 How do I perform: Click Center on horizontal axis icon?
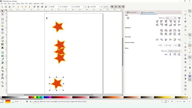tap(166, 25)
